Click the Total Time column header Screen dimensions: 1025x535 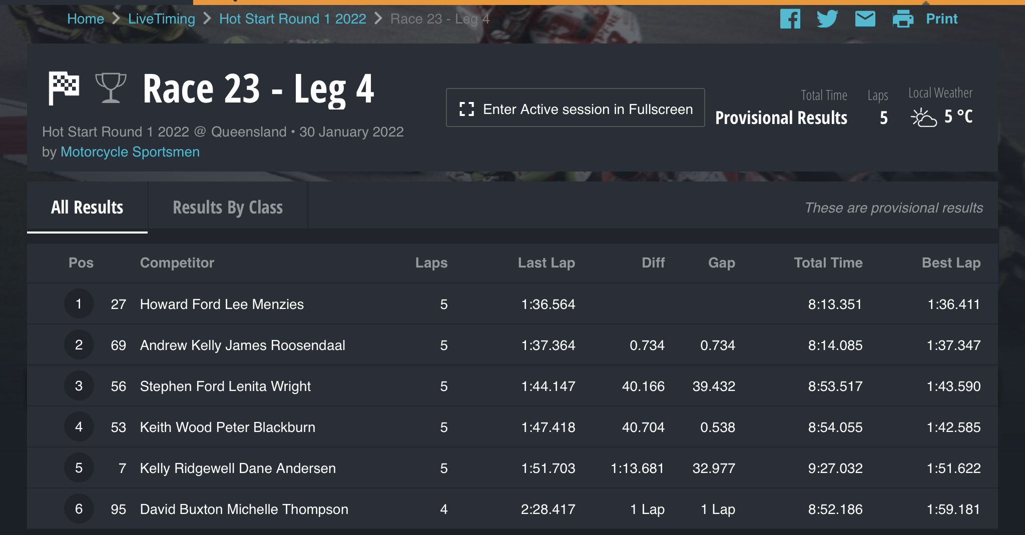pyautogui.click(x=828, y=262)
